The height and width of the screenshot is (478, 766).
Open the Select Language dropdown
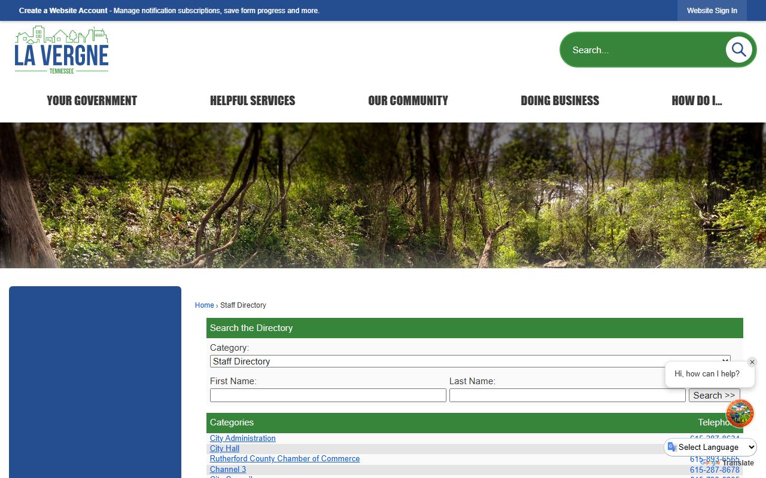click(710, 447)
